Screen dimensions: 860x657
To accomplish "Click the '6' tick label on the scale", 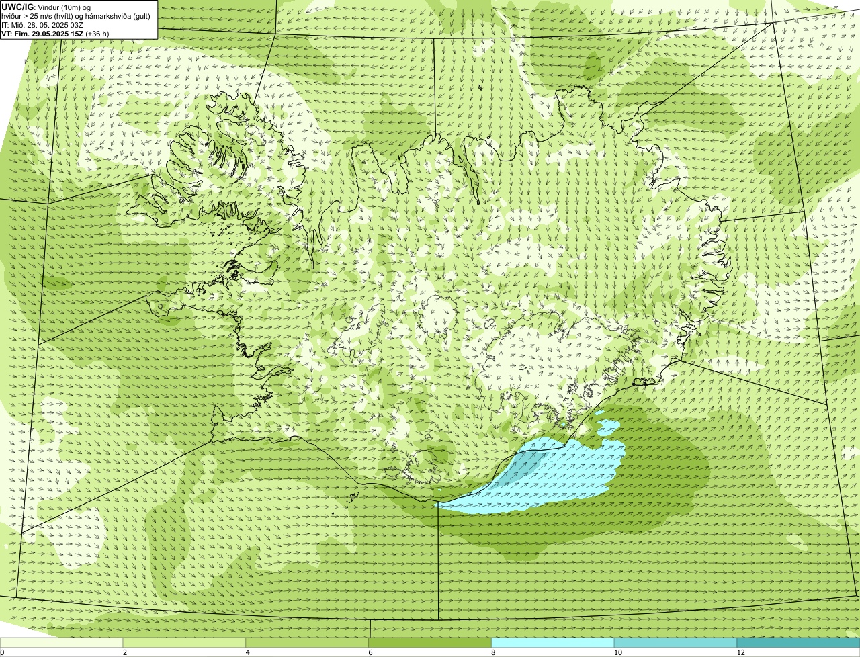I will (370, 652).
